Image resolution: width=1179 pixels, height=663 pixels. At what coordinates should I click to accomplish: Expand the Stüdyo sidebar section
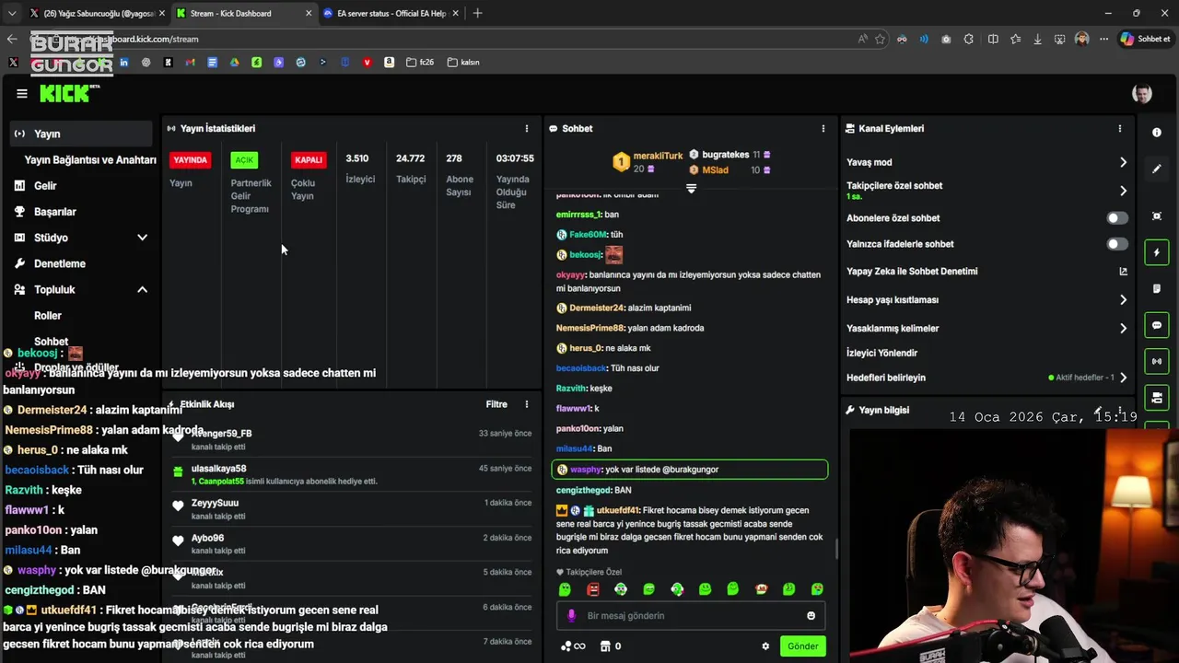(143, 238)
